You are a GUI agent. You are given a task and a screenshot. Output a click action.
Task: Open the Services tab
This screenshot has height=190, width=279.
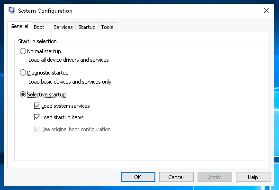(x=63, y=27)
